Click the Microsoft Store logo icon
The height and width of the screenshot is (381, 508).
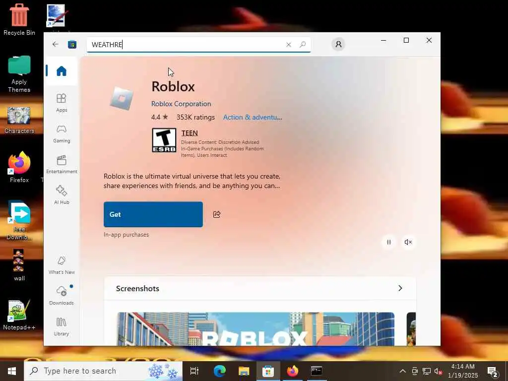(x=72, y=44)
